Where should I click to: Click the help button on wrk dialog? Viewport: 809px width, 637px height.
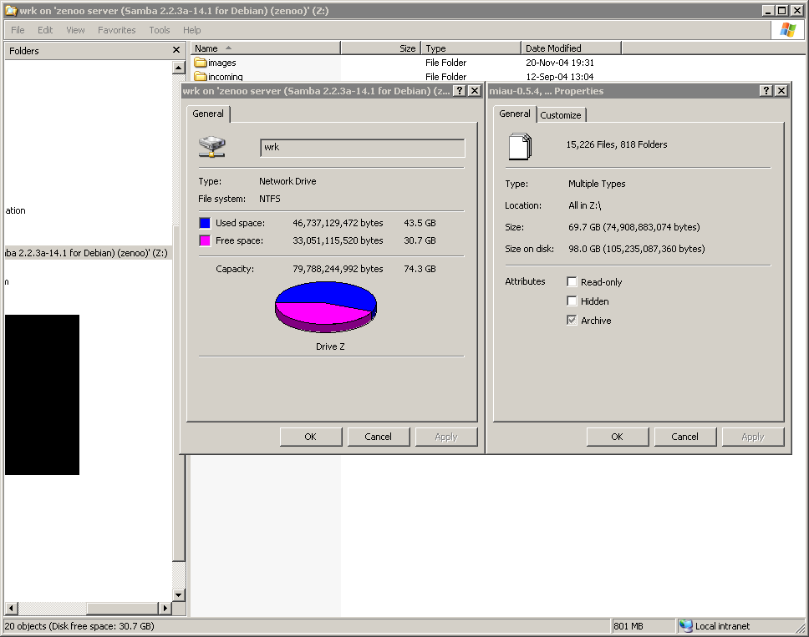click(459, 91)
